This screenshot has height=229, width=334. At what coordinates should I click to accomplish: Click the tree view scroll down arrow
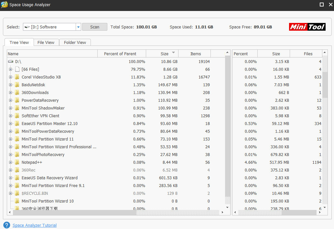tap(228, 207)
